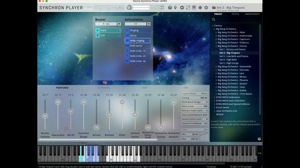The width and height of the screenshot is (300, 168).
Task: Click the horizontal scrollbar under the sliders
Action: pyautogui.click(x=98, y=140)
